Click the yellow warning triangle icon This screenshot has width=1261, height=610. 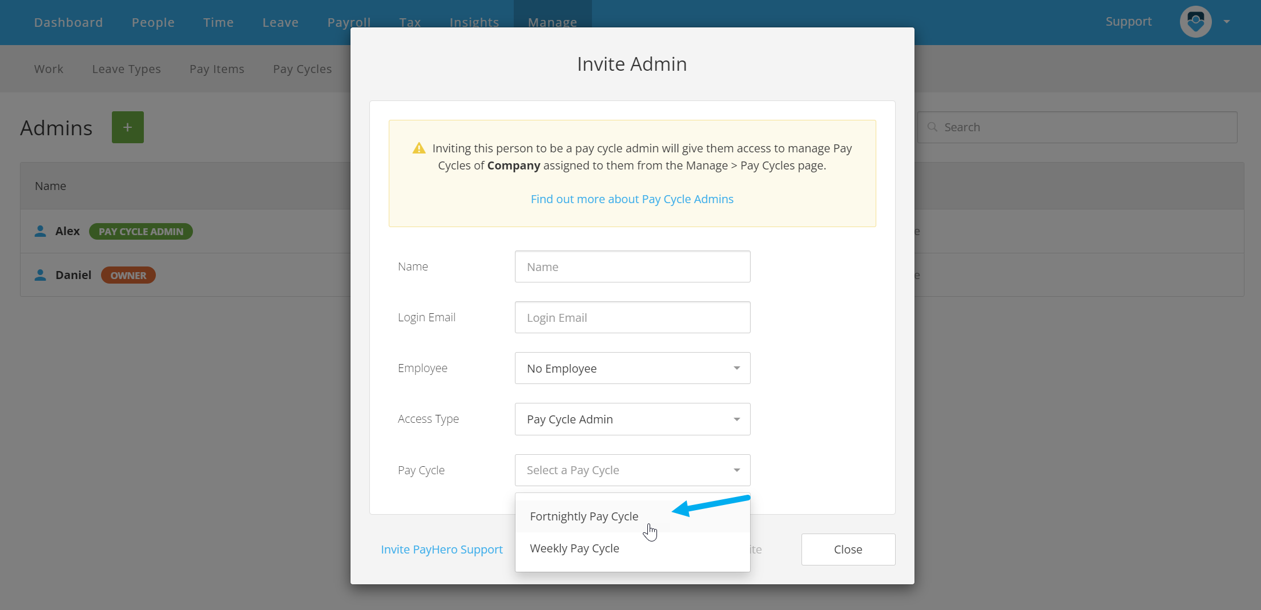pyautogui.click(x=419, y=148)
